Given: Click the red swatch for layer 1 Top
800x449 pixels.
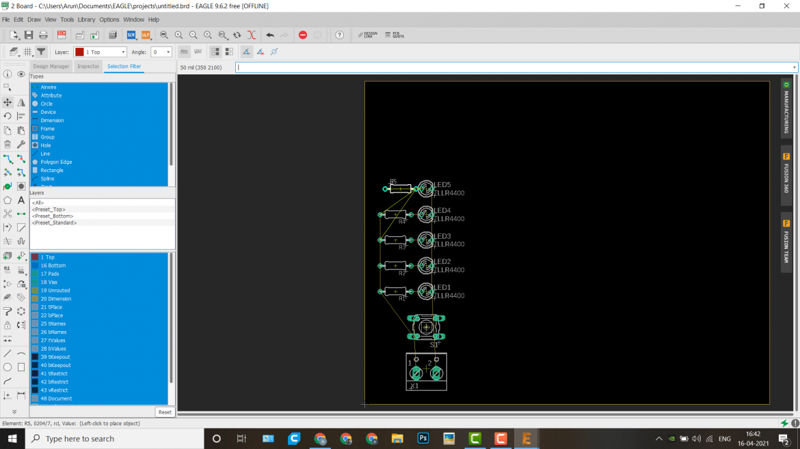Looking at the screenshot, I should click(x=35, y=257).
